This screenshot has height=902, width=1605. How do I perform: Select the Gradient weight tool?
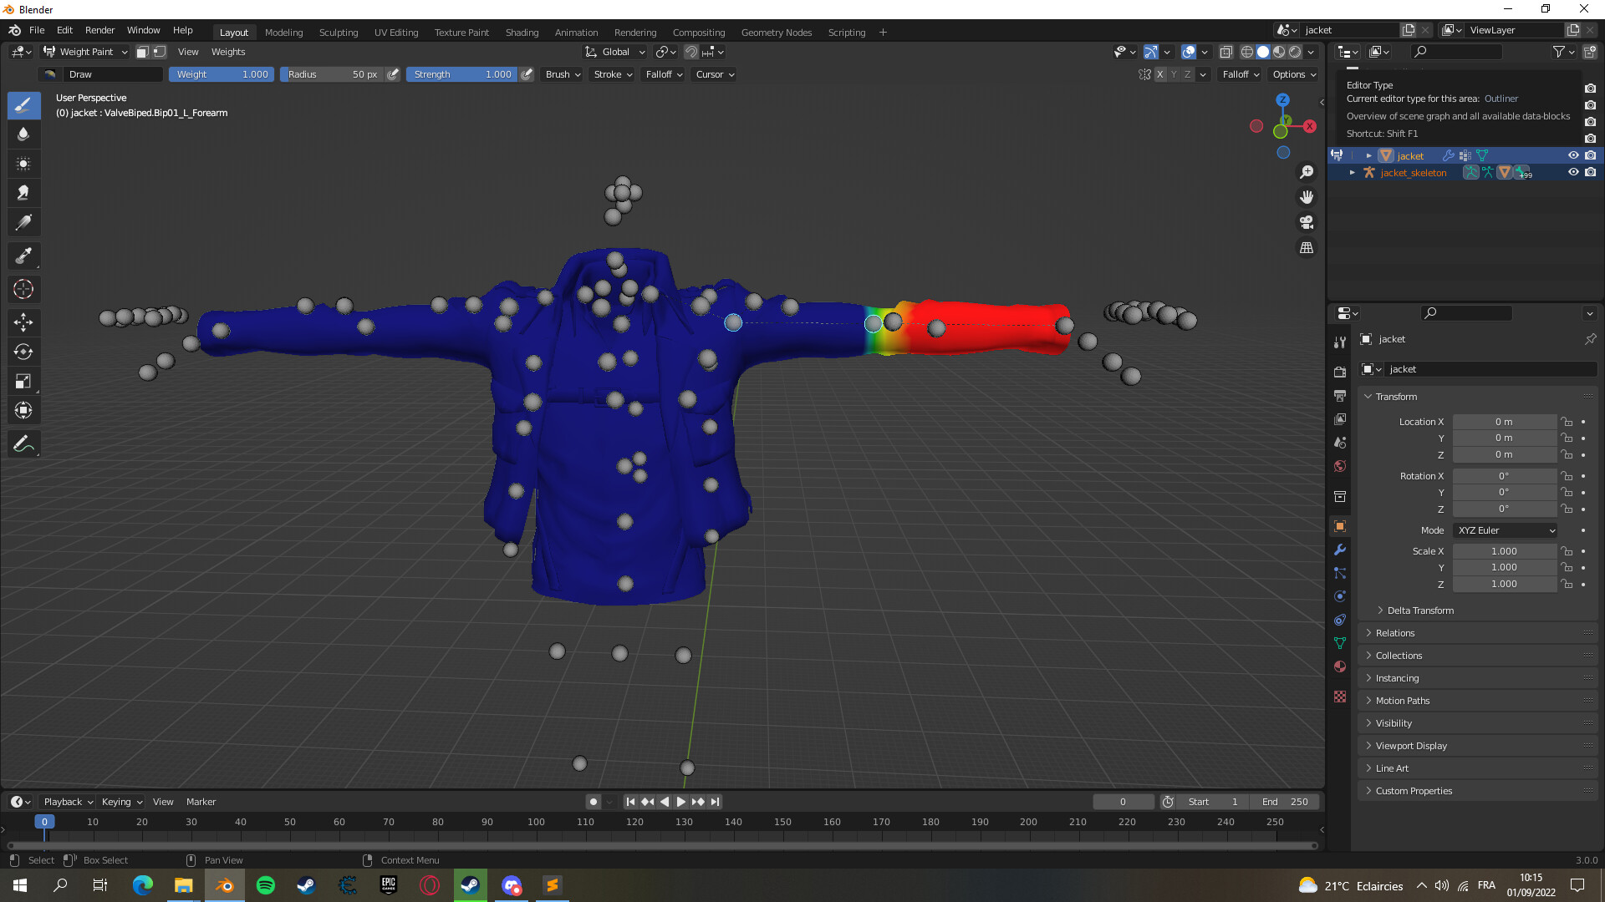[x=23, y=222]
